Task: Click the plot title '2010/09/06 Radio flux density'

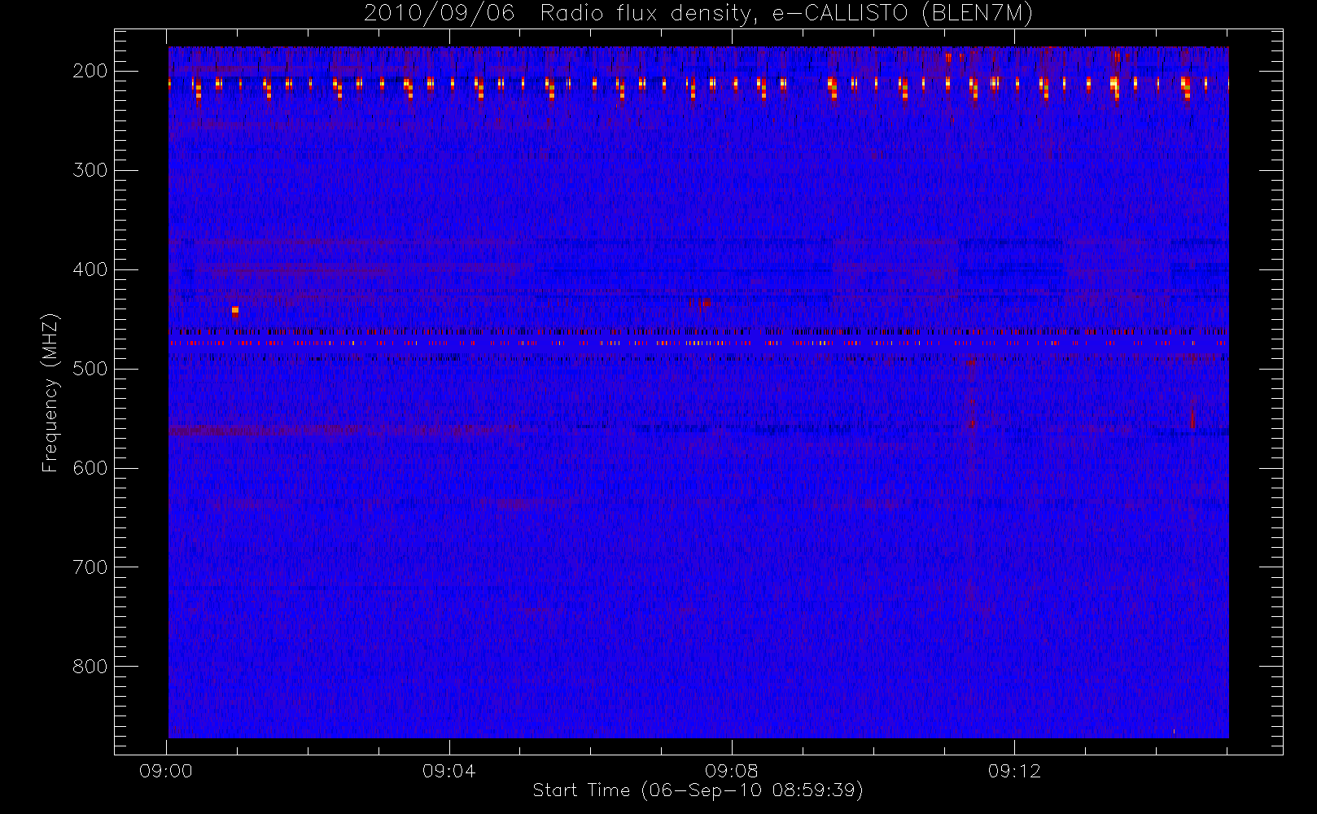Action: (698, 13)
